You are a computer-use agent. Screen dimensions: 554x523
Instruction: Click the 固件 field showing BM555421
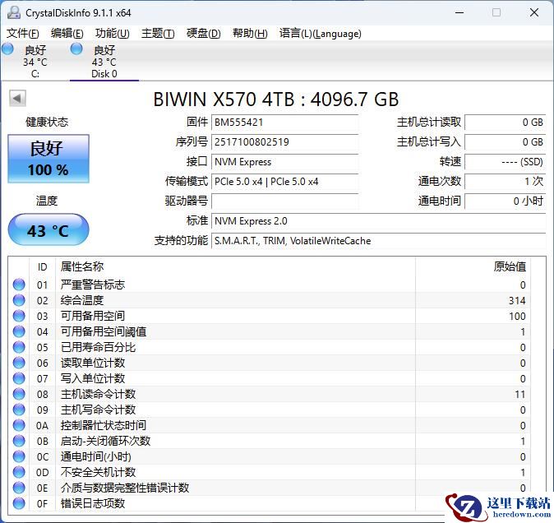[x=284, y=123]
